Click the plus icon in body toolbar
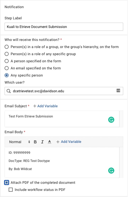Viewport: 128px width, 197px height. coord(58,142)
